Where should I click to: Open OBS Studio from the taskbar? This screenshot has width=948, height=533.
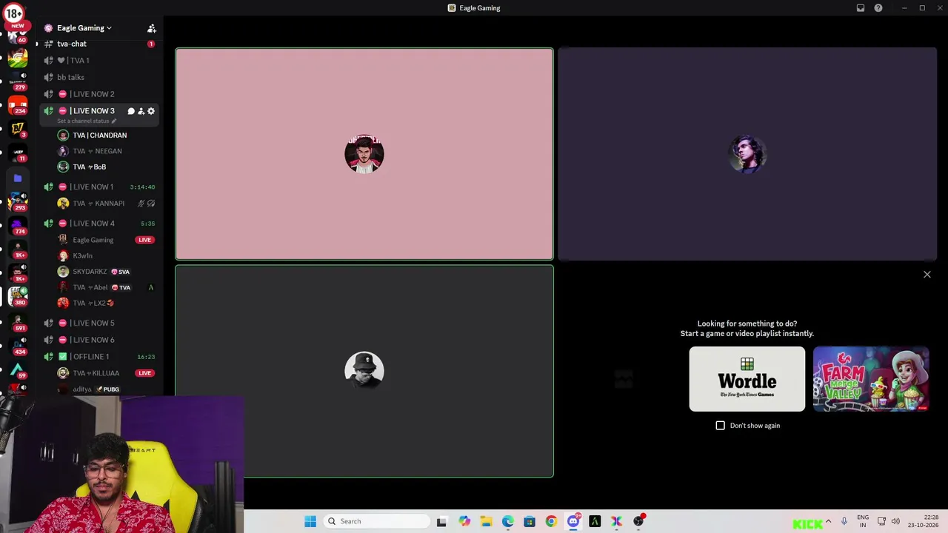(638, 521)
